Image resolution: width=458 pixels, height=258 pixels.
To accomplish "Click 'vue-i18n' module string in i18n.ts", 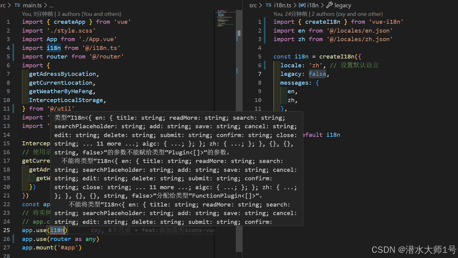I will (386, 22).
